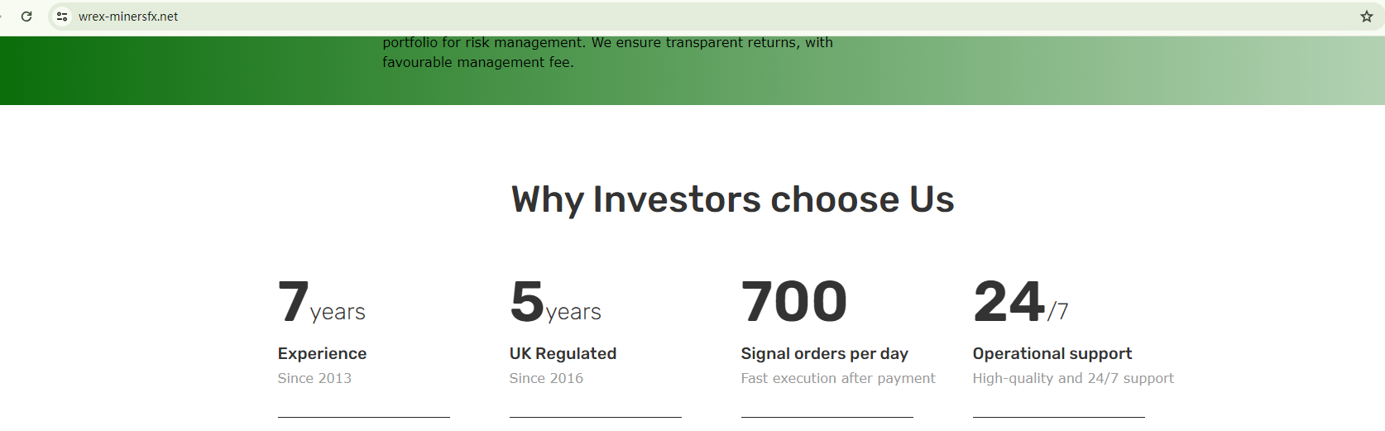
Task: Click 'Fast execution after payment' text
Action: click(838, 378)
